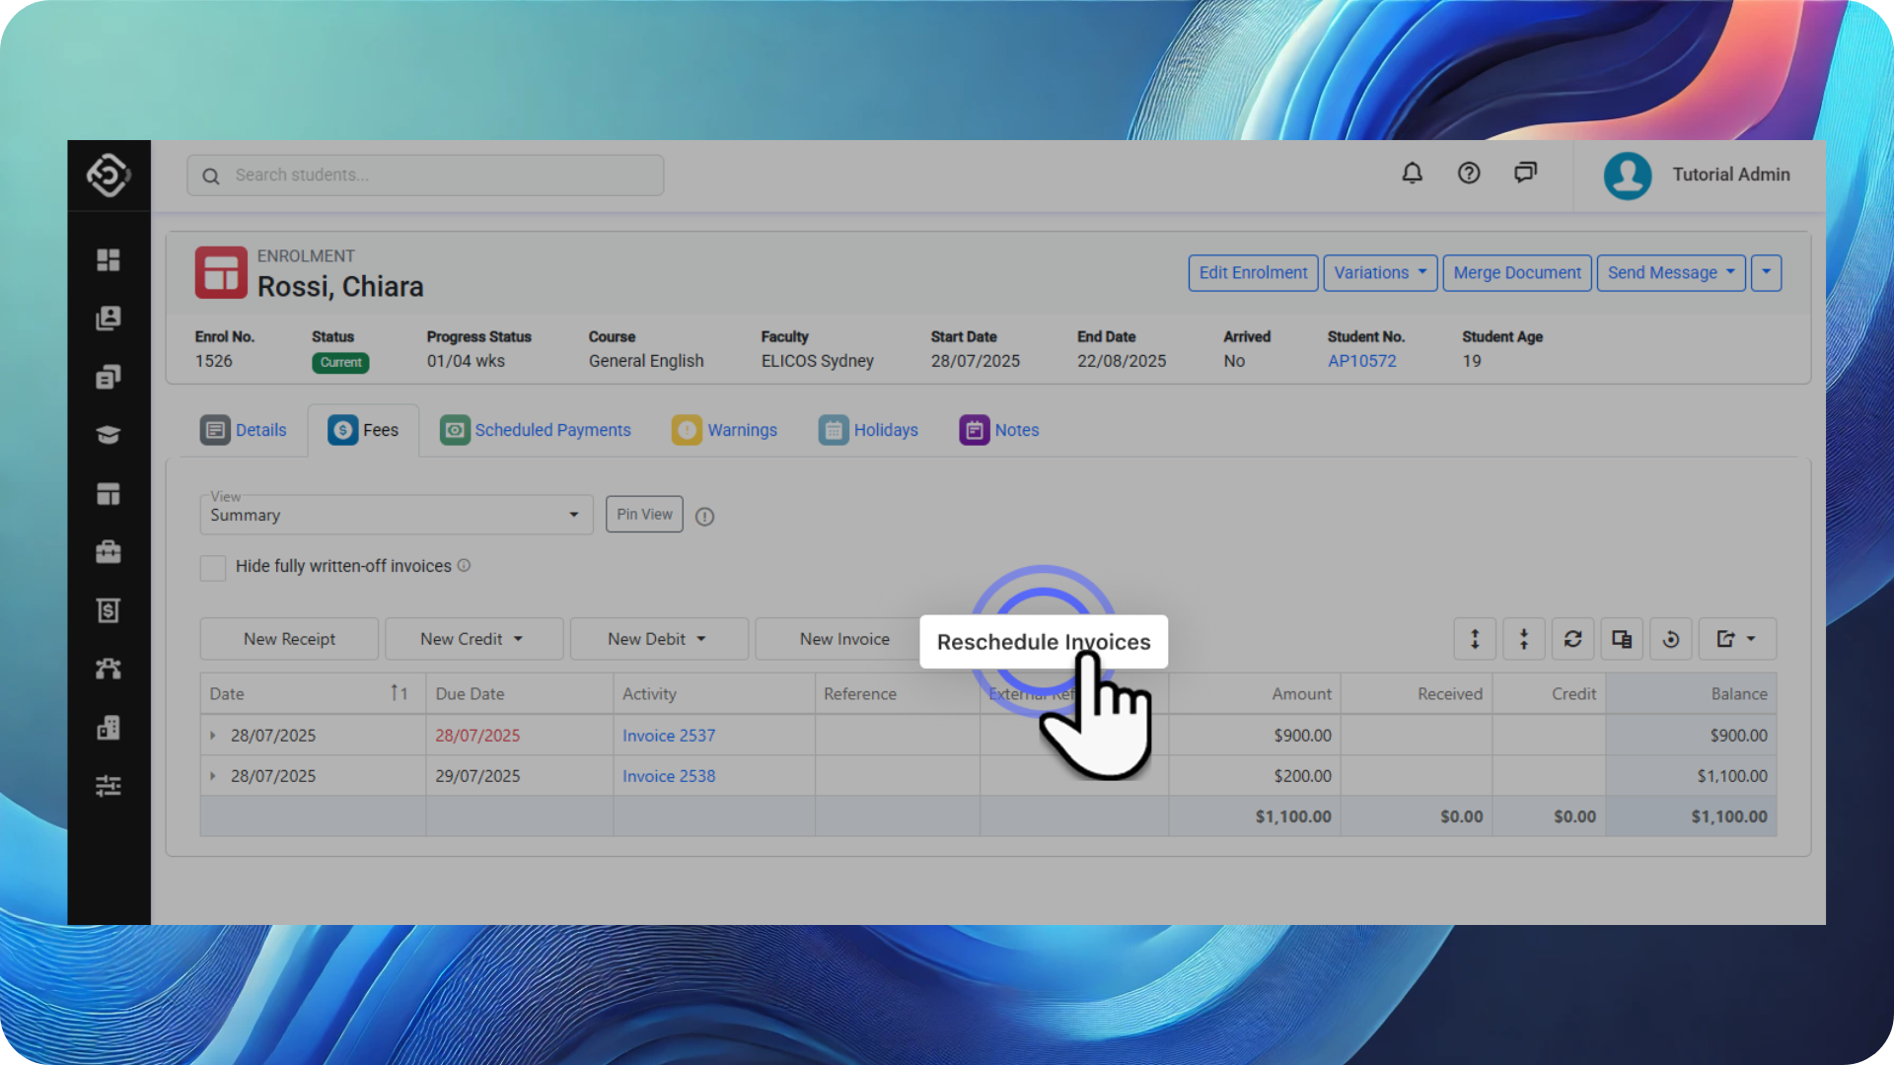Open the help question mark icon

pos(1469,174)
